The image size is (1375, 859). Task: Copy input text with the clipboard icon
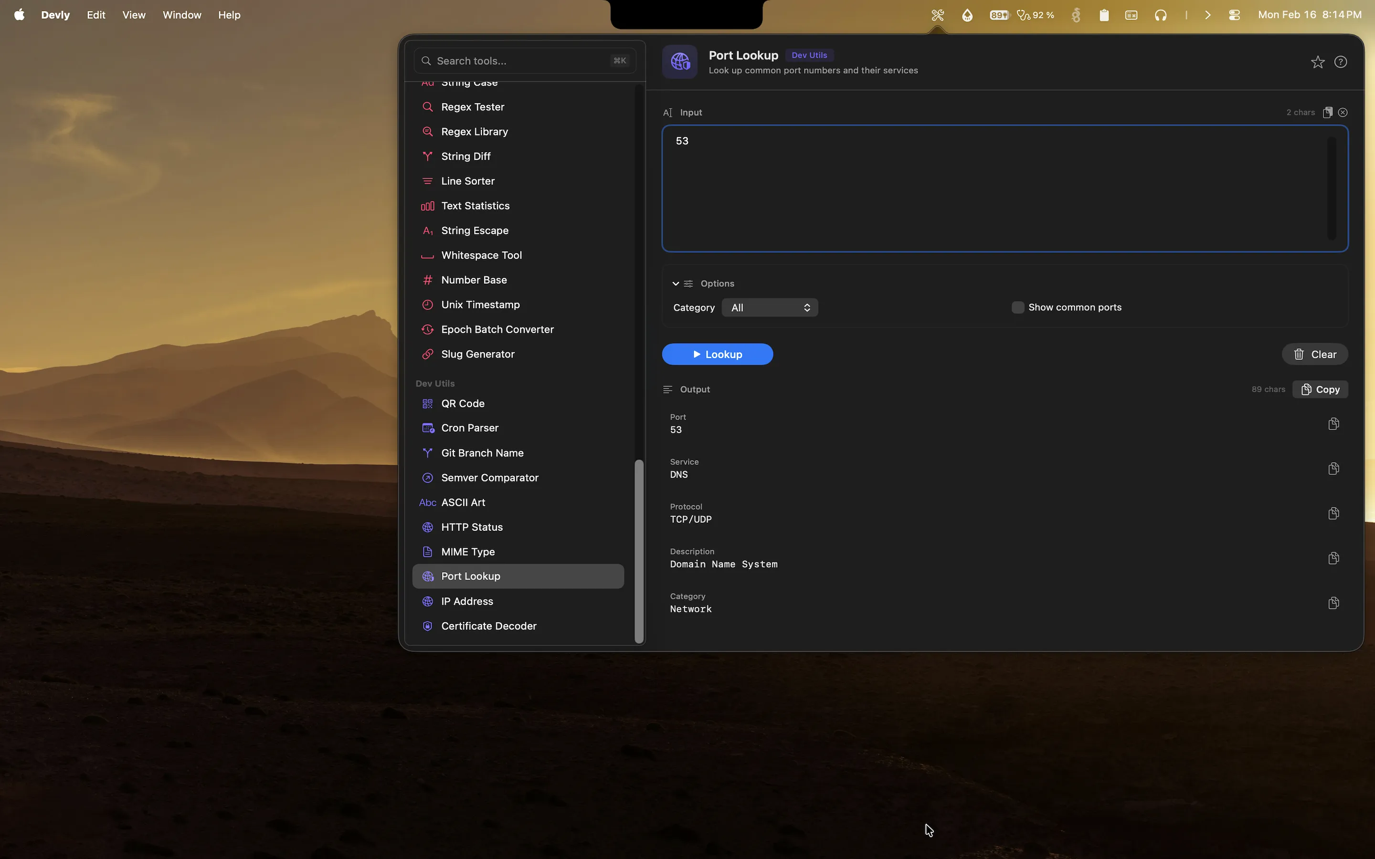point(1327,113)
